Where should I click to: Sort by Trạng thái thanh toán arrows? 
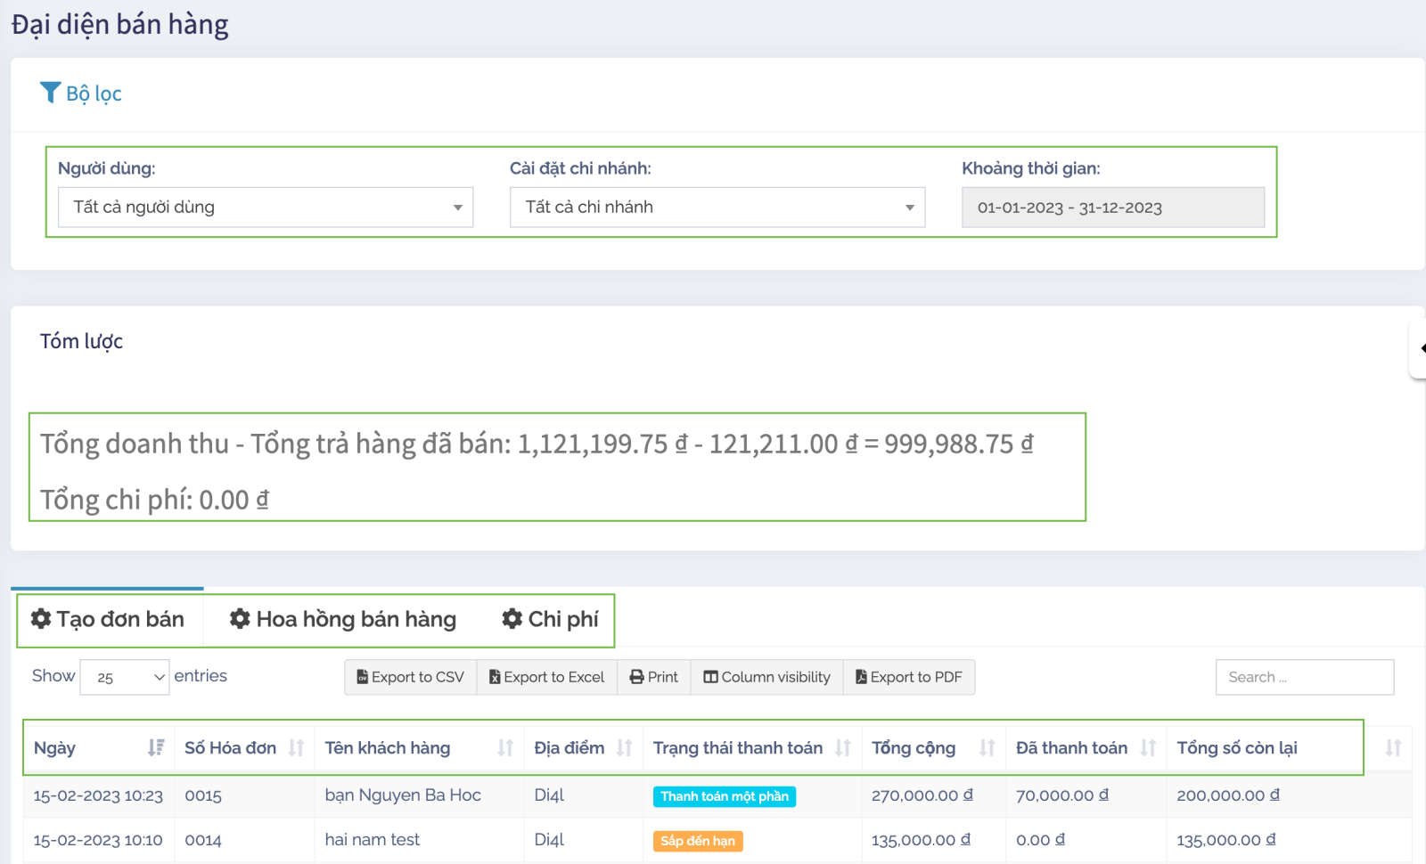pyautogui.click(x=842, y=748)
